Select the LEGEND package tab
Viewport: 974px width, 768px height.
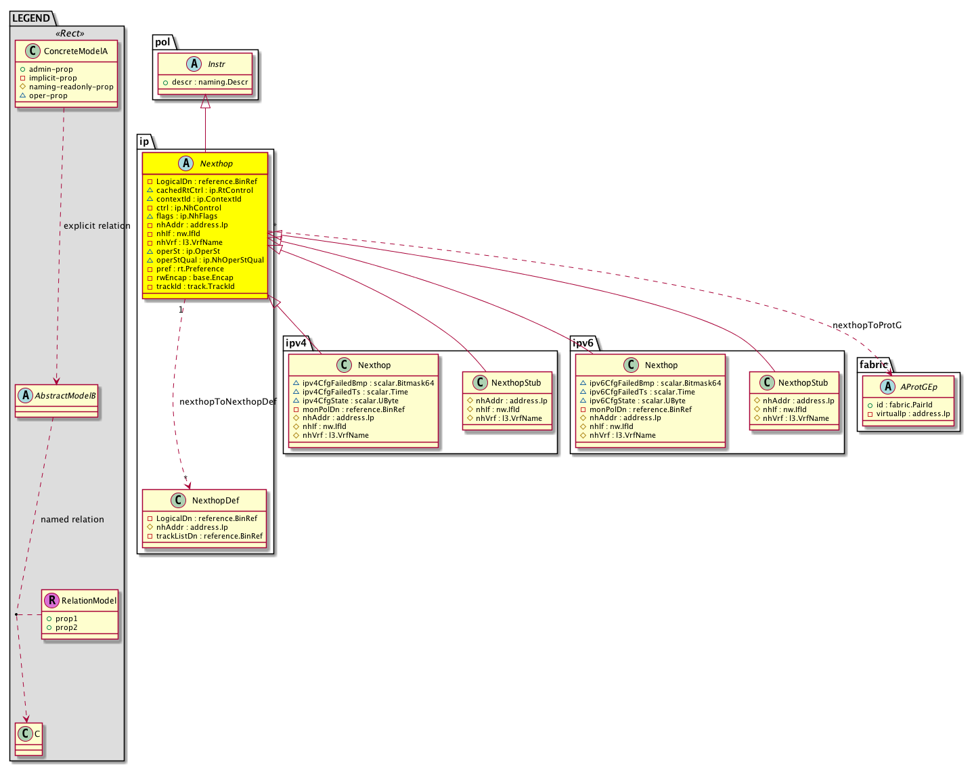click(31, 18)
